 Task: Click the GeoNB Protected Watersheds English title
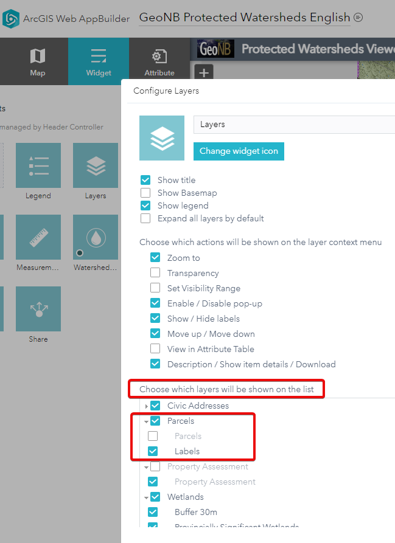(x=245, y=17)
